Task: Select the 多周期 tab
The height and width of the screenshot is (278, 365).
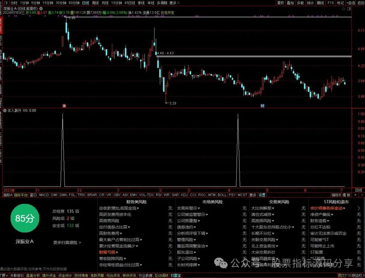Action: (162, 3)
